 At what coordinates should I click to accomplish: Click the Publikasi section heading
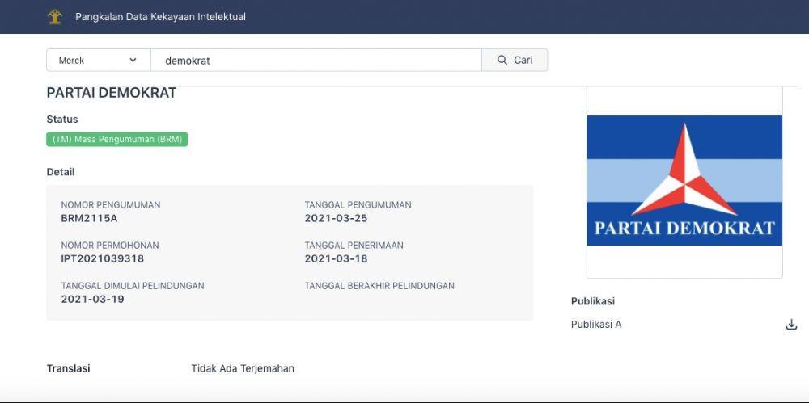tap(593, 301)
